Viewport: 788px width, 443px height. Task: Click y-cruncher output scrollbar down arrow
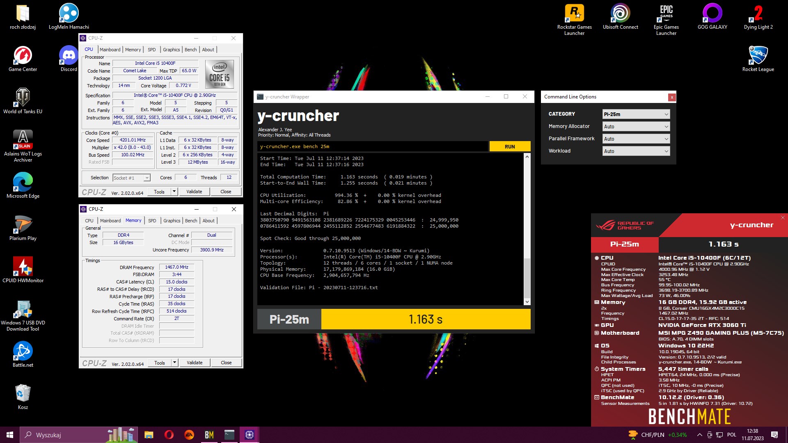coord(527,301)
